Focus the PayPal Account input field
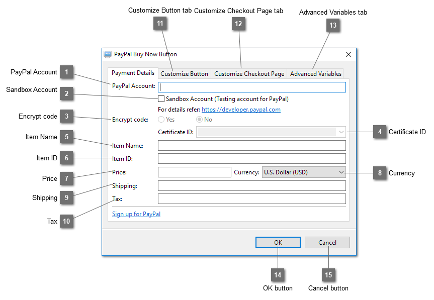434x300 pixels. tap(252, 87)
